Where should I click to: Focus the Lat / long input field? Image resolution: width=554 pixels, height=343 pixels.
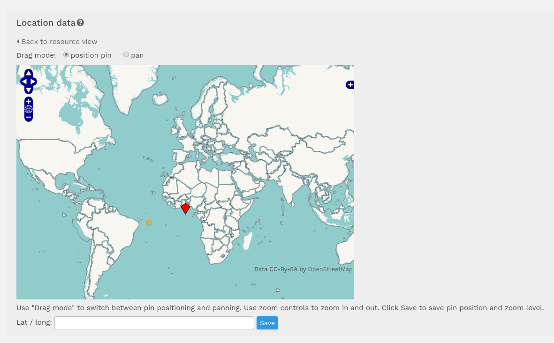[x=154, y=323]
